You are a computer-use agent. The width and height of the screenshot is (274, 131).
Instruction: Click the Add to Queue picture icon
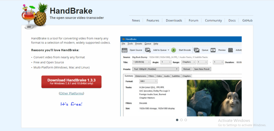click(x=148, y=50)
